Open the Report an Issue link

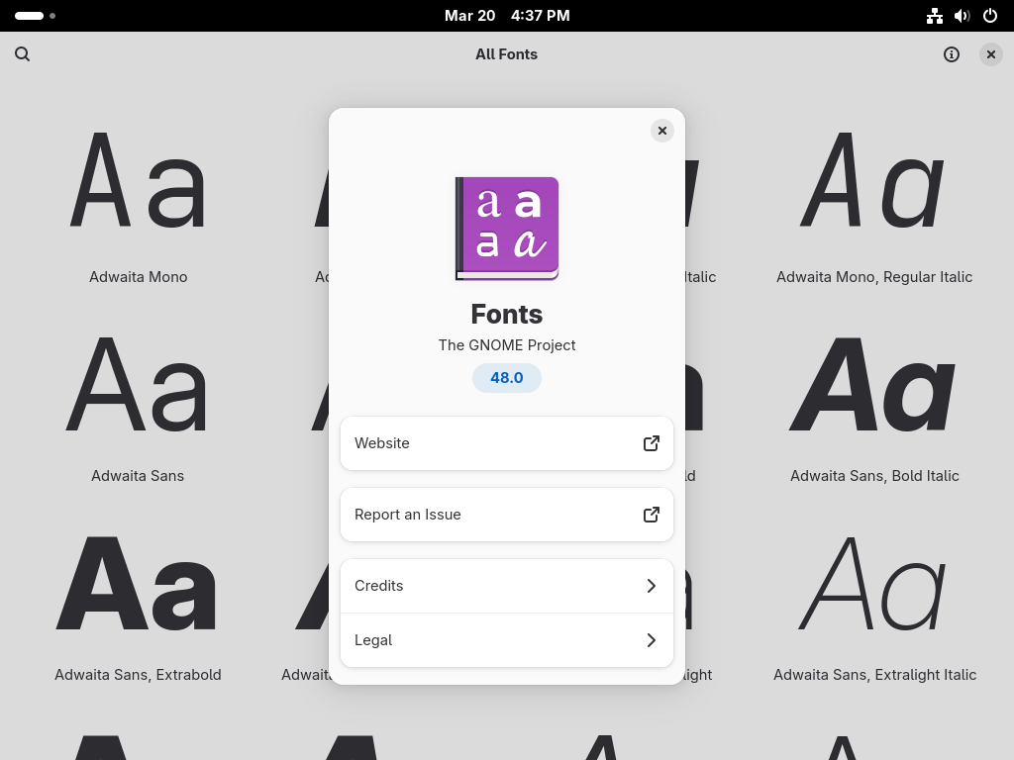pos(507,515)
